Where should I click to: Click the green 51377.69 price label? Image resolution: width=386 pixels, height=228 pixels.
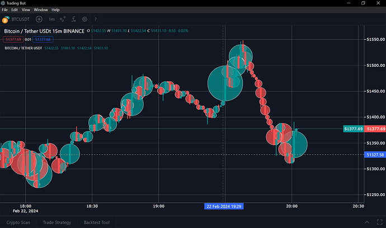[x=354, y=129]
